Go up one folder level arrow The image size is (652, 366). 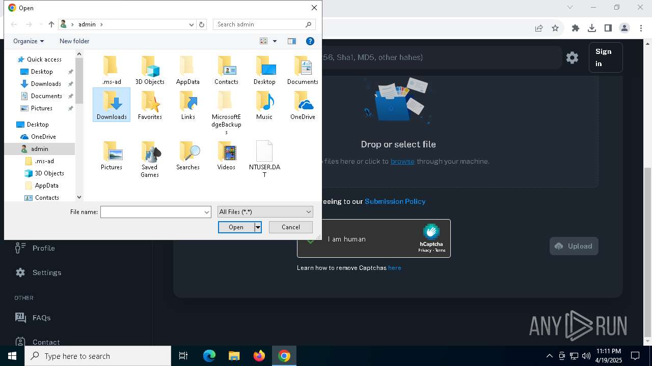point(51,24)
